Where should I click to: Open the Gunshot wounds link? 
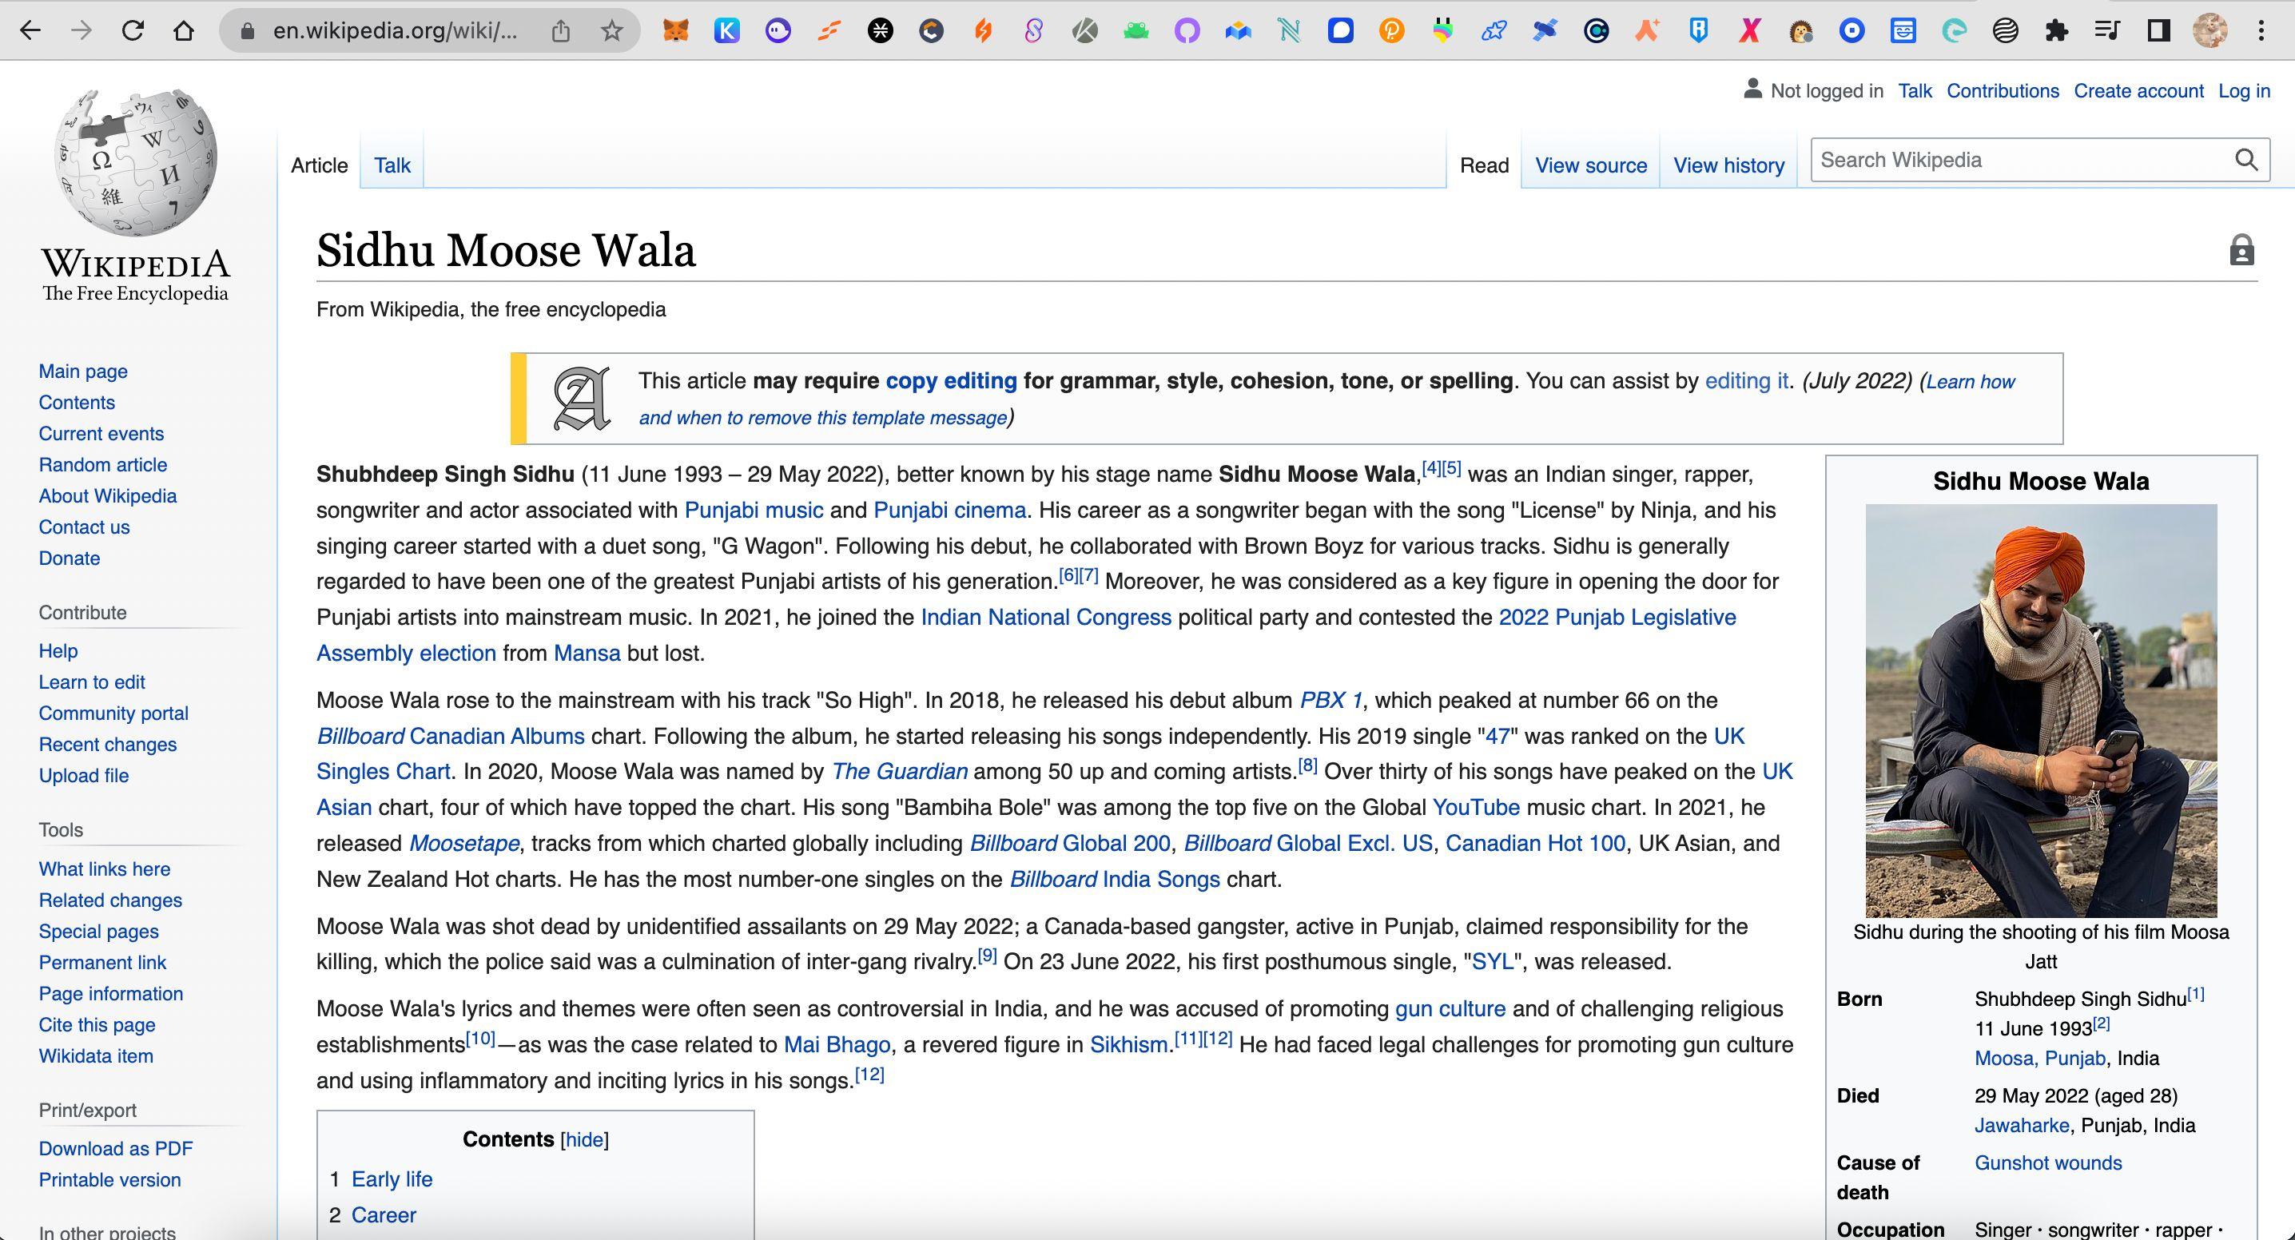click(x=2048, y=1163)
